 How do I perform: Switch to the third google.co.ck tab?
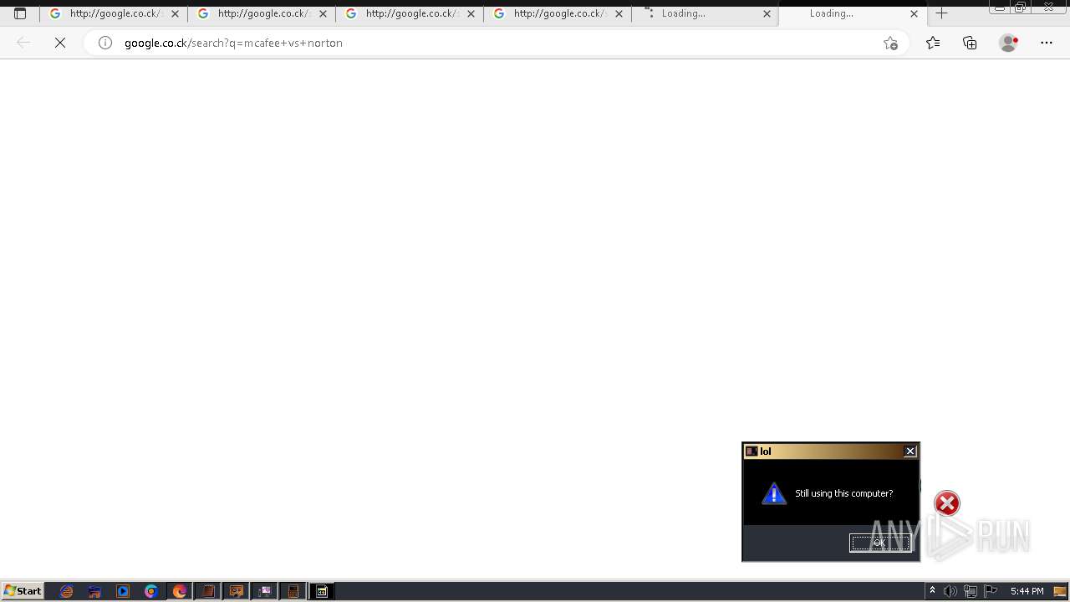409,13
